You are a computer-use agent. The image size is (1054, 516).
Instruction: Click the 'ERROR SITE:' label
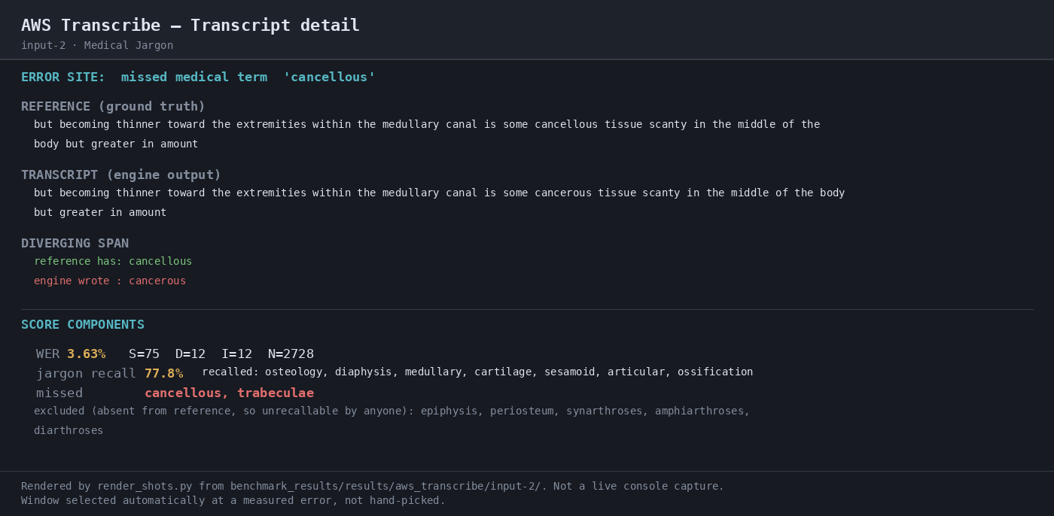[x=63, y=77]
